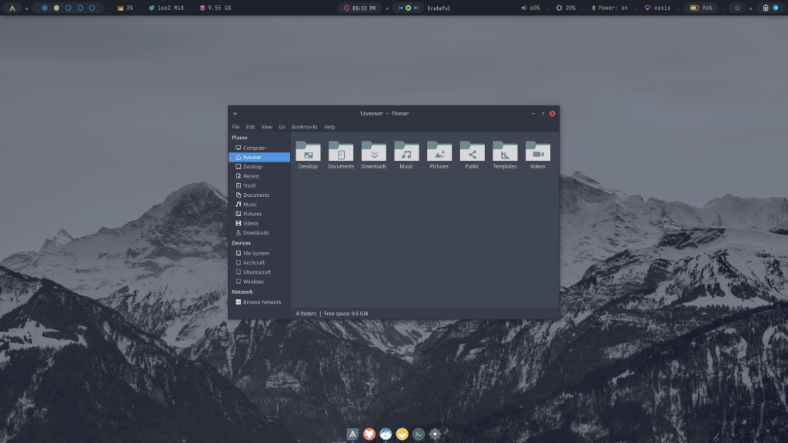Switch to the second workspace dot
This screenshot has width=788, height=443.
point(56,8)
